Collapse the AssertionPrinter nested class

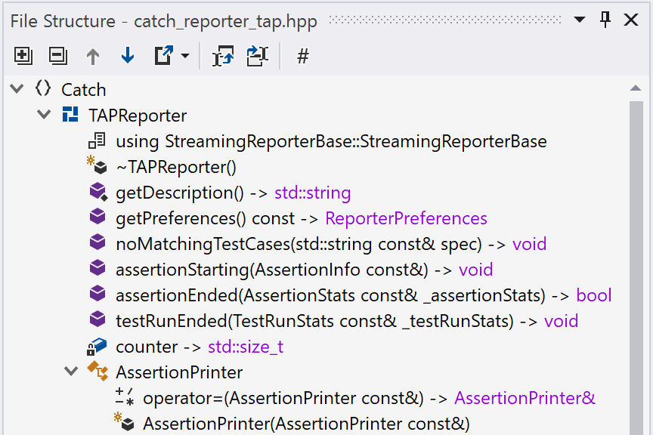point(71,372)
